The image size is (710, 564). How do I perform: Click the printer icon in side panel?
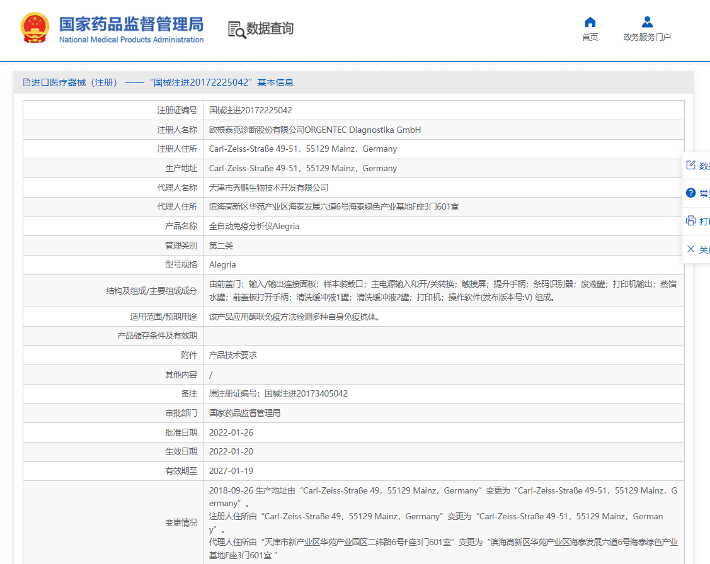[690, 221]
